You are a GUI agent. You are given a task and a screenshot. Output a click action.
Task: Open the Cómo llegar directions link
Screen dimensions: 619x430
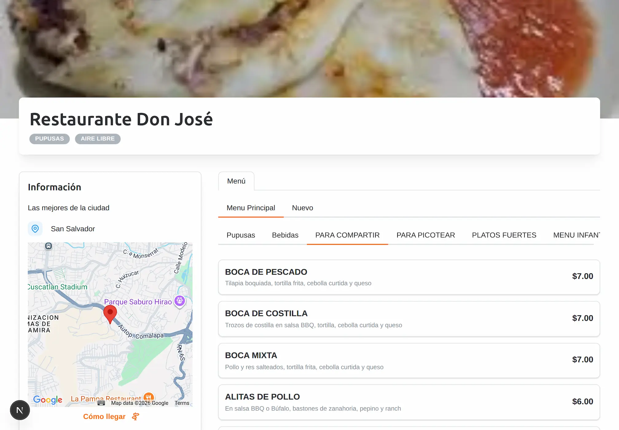[104, 416]
